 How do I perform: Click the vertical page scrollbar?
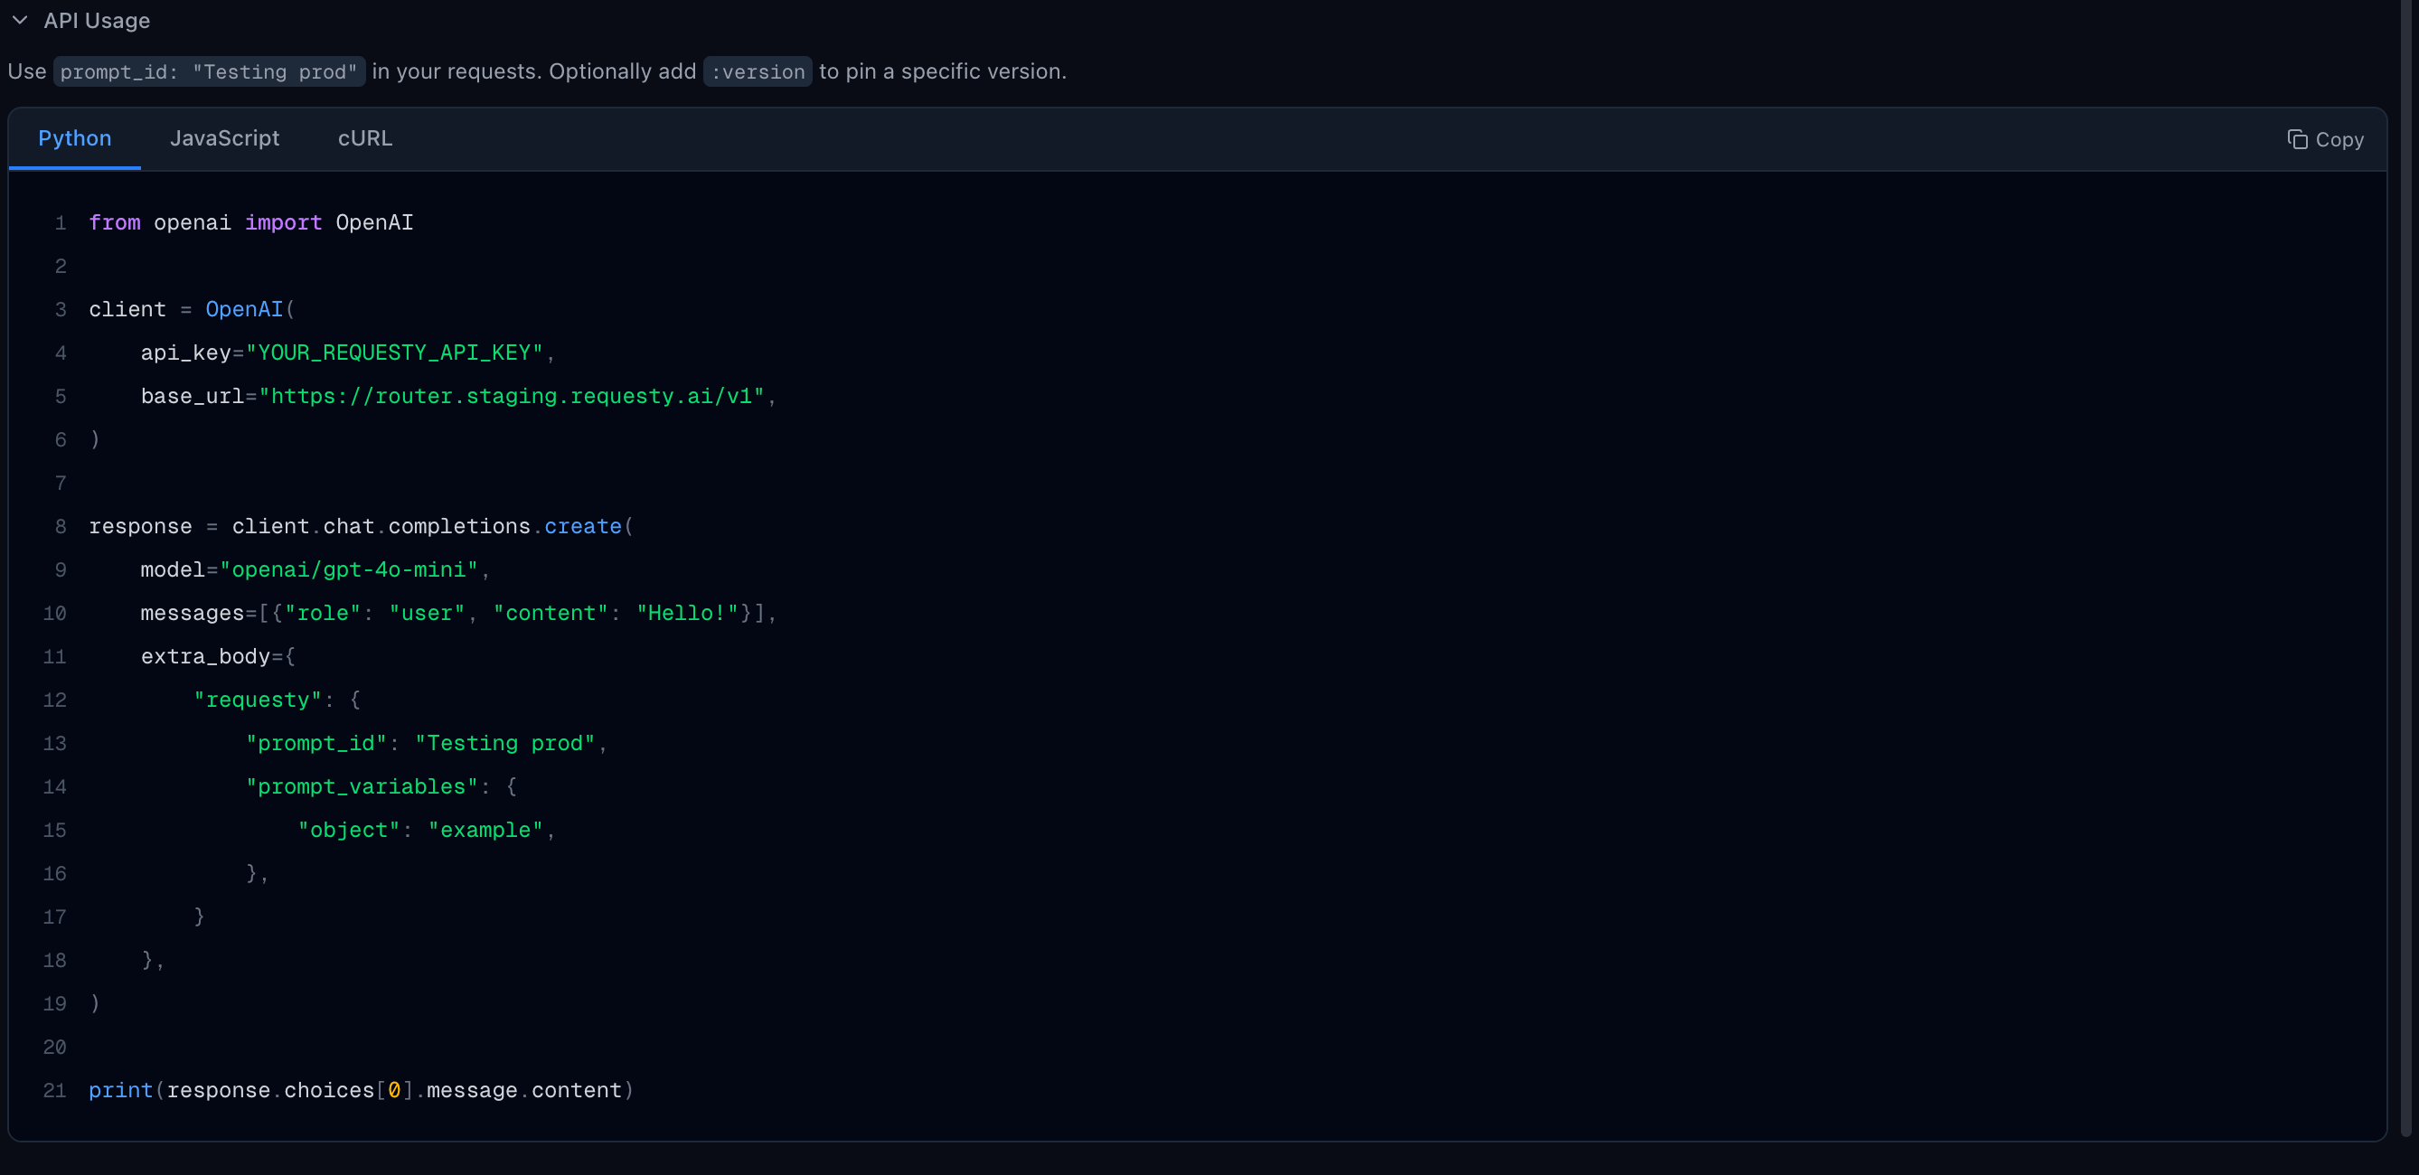click(2405, 569)
